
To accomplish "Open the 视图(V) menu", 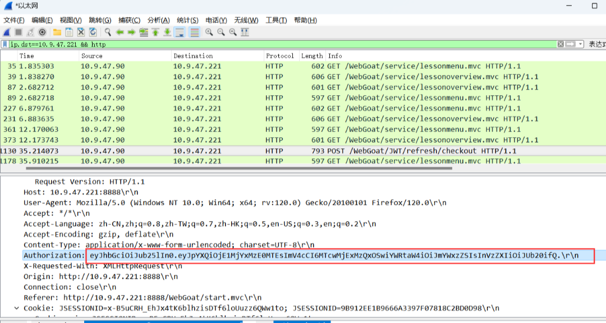I will click(x=71, y=20).
